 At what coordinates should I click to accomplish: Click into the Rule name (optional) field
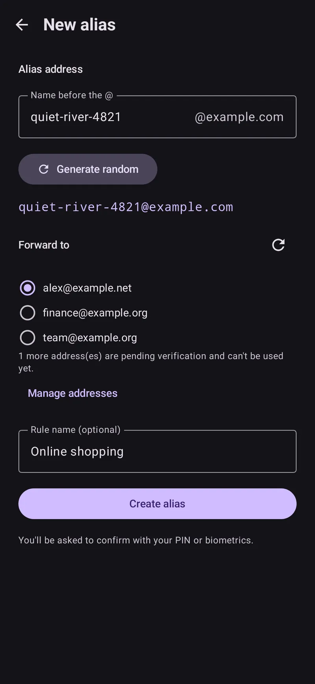tap(157, 451)
